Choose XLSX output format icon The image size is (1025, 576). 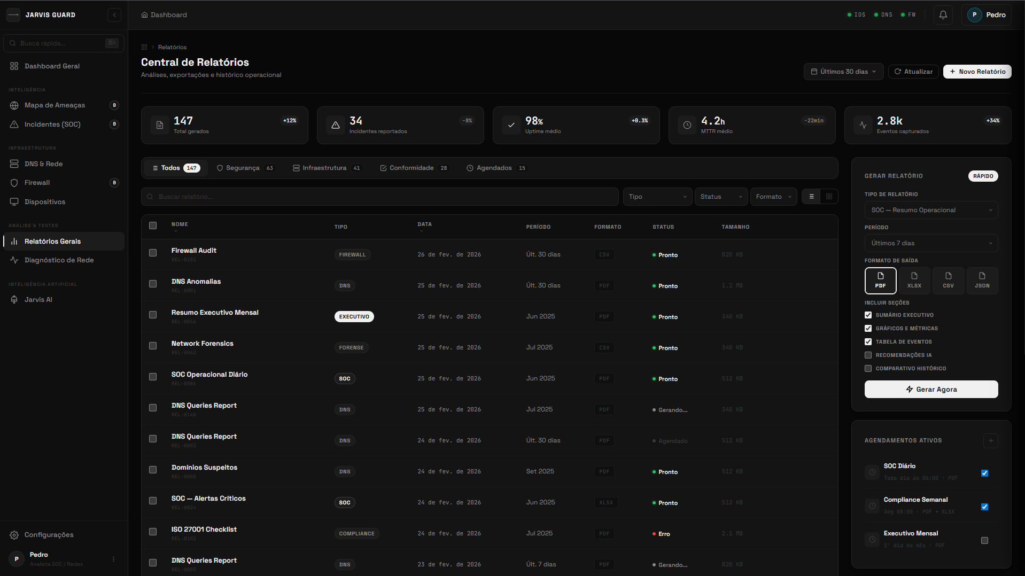click(x=914, y=281)
